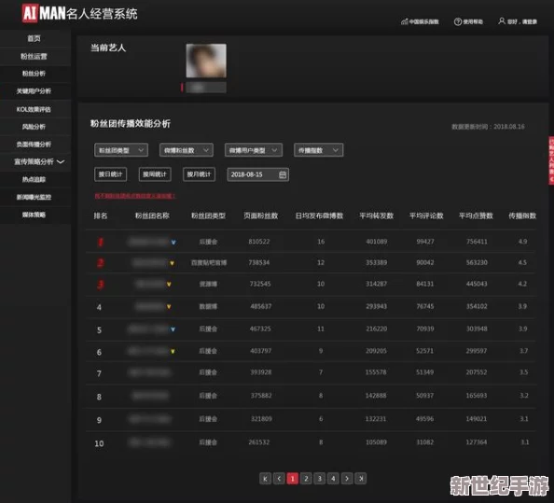
Task: Click the 粉丝团传播效能分析 heading
Action: [131, 124]
